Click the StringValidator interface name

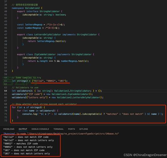50,11
